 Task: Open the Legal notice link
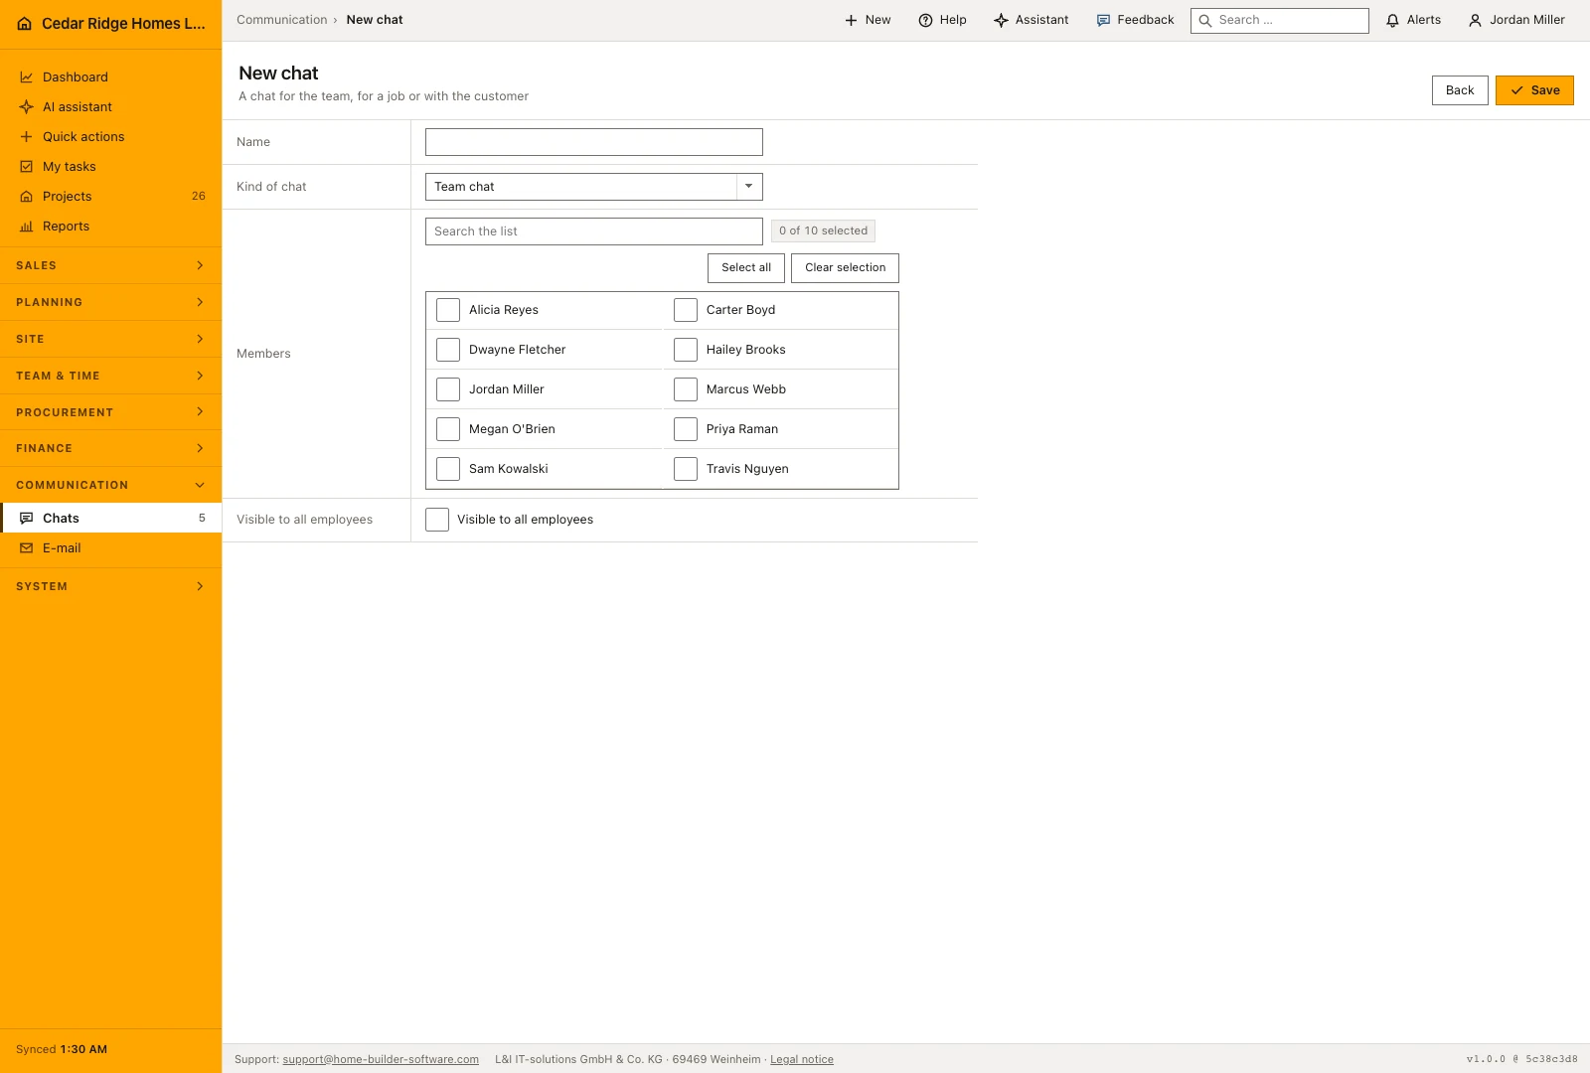802,1059
